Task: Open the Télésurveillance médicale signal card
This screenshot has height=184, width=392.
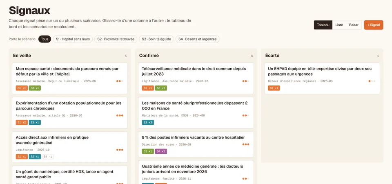Action: (x=196, y=79)
